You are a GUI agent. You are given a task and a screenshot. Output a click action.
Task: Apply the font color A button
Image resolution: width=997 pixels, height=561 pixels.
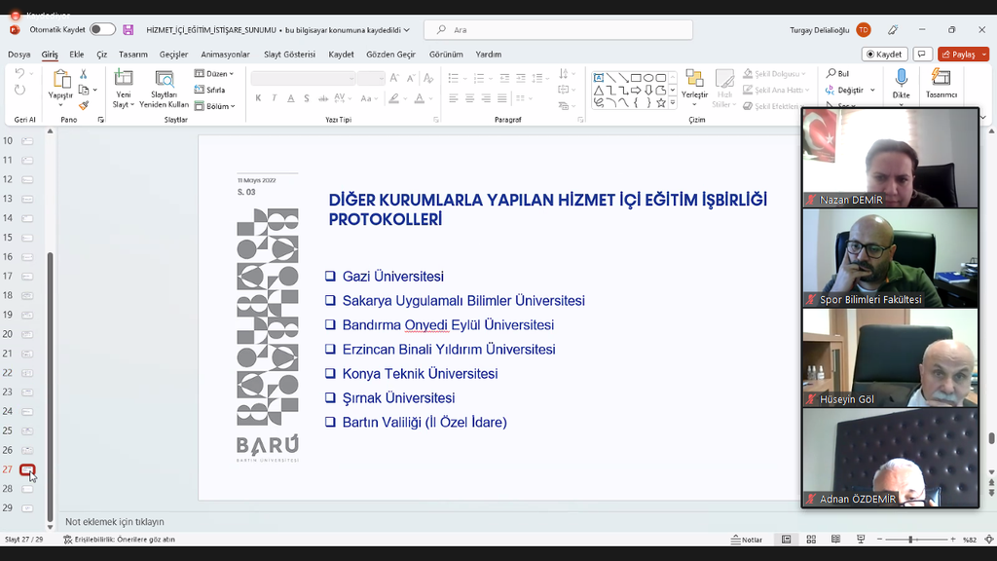point(419,98)
